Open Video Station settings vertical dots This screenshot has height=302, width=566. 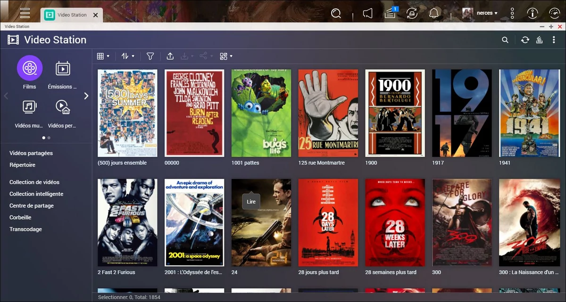[554, 40]
